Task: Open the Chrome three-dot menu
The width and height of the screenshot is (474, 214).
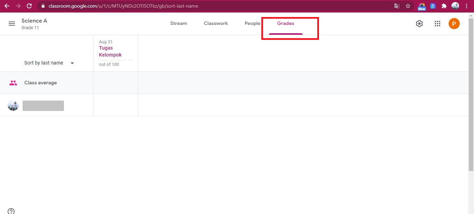Action: click(x=466, y=6)
